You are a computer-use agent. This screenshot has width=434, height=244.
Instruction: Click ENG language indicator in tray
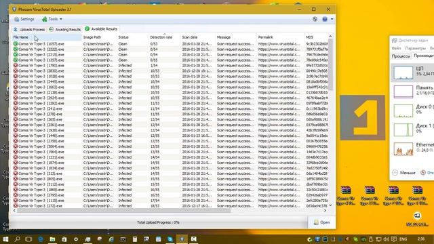coord(403,239)
